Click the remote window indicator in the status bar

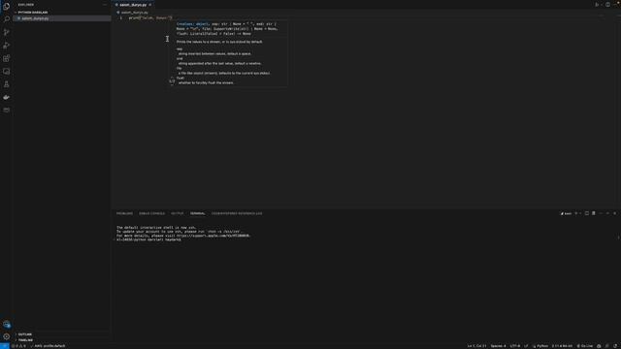[x=4, y=346]
